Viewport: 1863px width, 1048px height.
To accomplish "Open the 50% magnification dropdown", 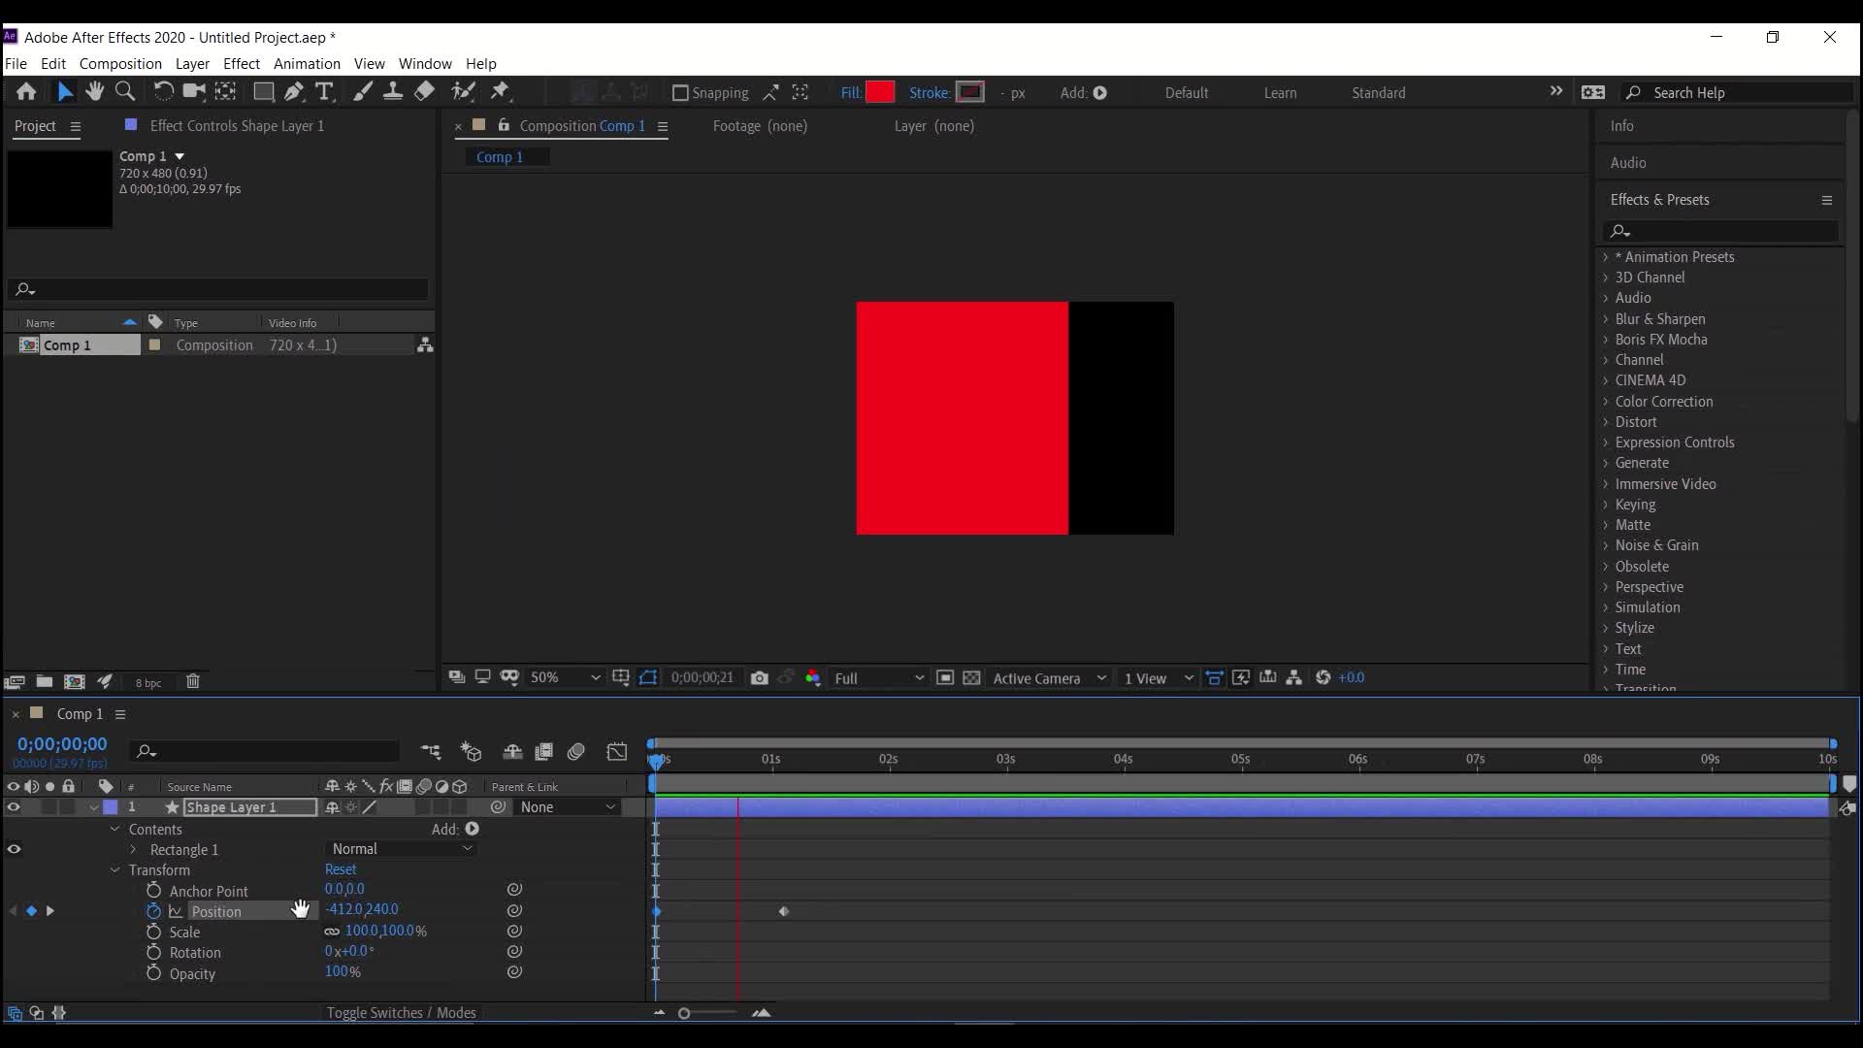I will point(565,678).
